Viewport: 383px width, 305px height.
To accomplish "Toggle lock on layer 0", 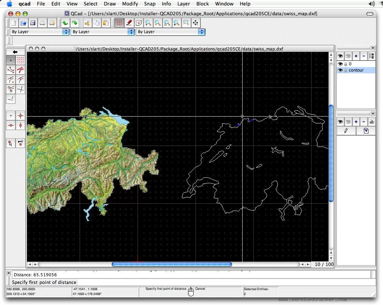I will [x=346, y=64].
